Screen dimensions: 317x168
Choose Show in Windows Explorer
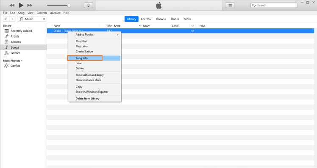coord(95,92)
